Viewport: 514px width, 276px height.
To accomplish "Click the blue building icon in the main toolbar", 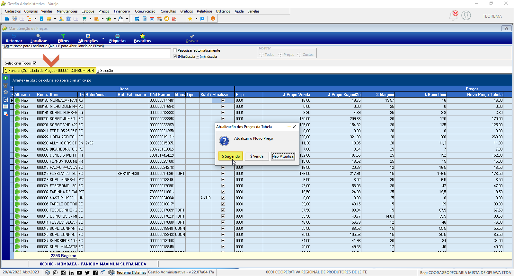I will point(7,19).
